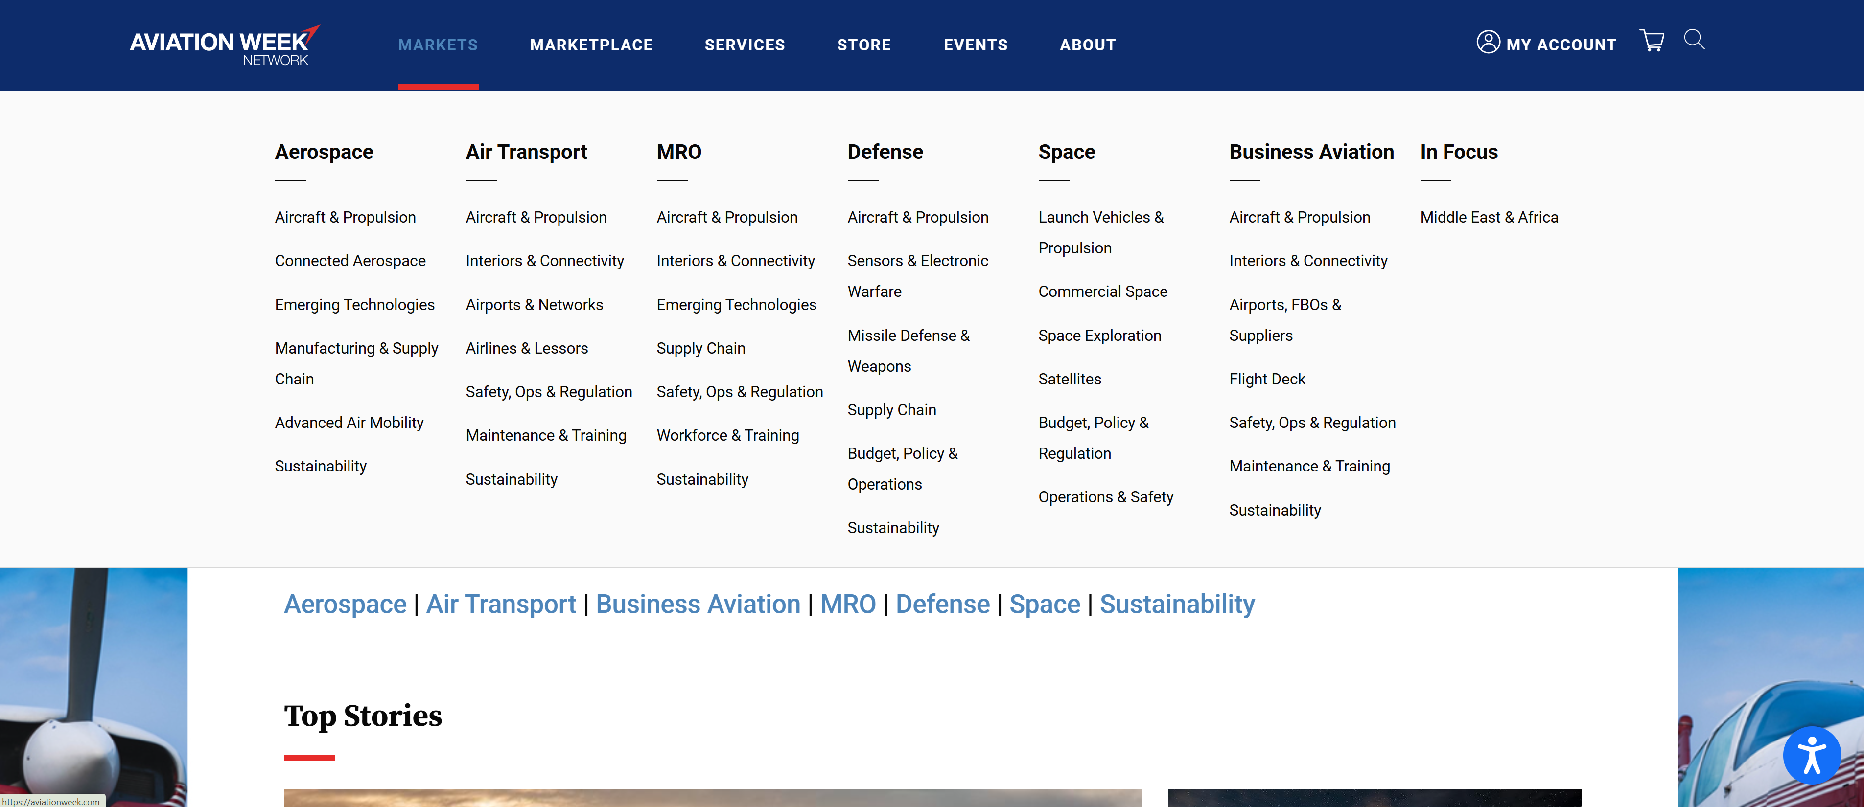Open Sustainability under Aerospace
Screen dimensions: 1864x807
[321, 467]
